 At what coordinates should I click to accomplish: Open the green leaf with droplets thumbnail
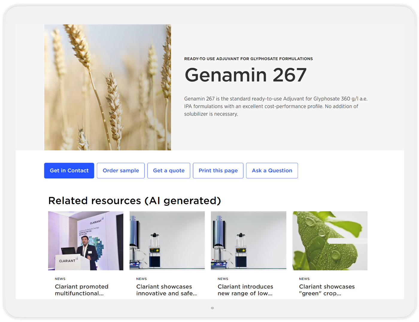330,241
